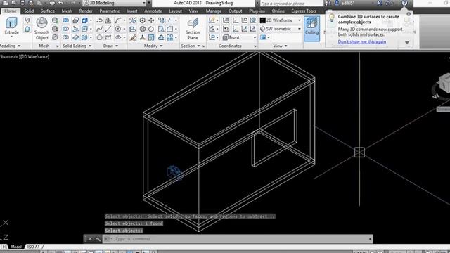Click the viewport label 2D Wireframe text

tap(36, 56)
